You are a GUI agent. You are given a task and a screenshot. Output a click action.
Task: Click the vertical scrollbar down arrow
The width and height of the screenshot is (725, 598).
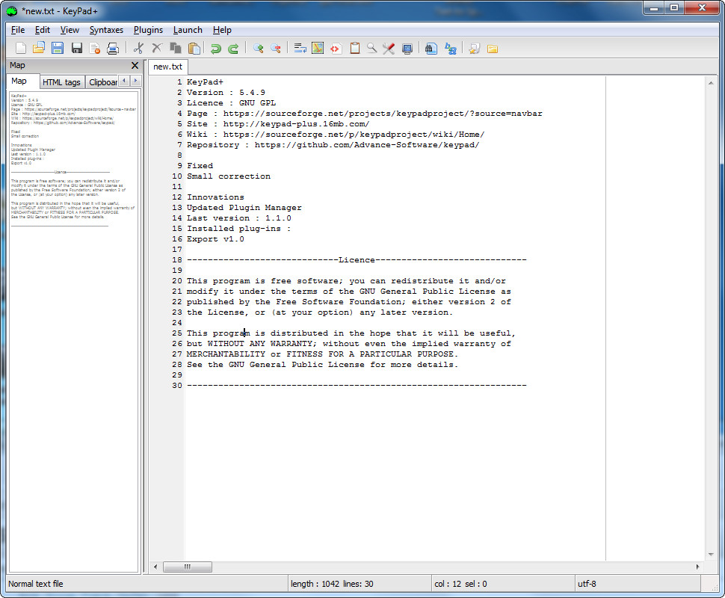(711, 555)
